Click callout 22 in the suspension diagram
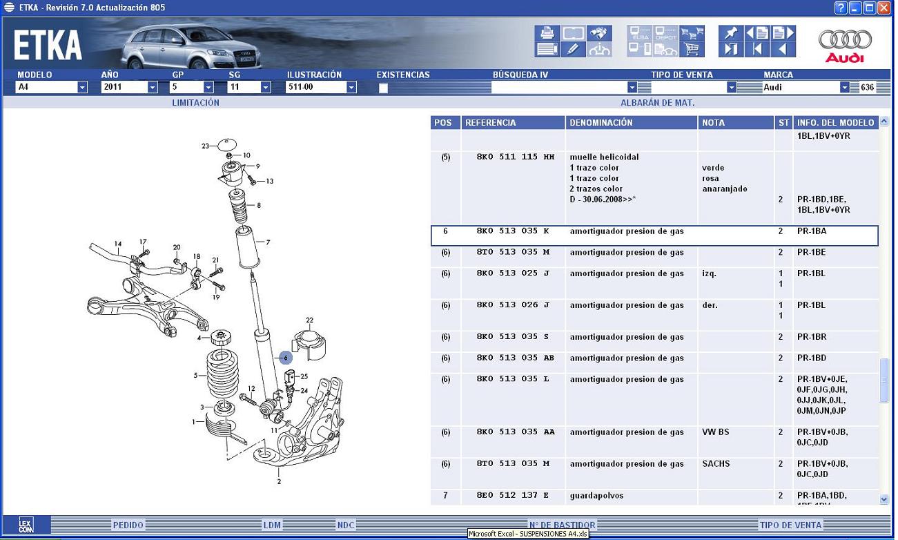 point(310,320)
